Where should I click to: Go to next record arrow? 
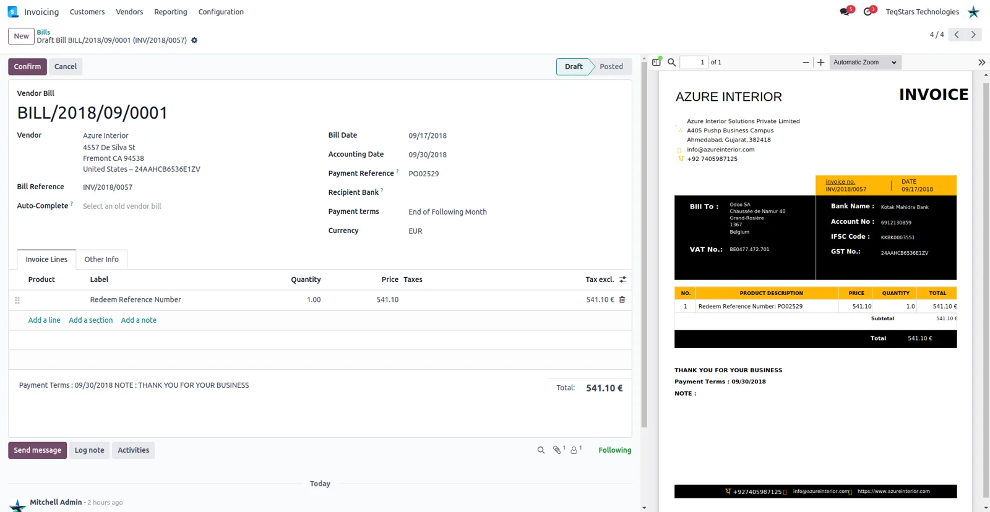pyautogui.click(x=973, y=35)
